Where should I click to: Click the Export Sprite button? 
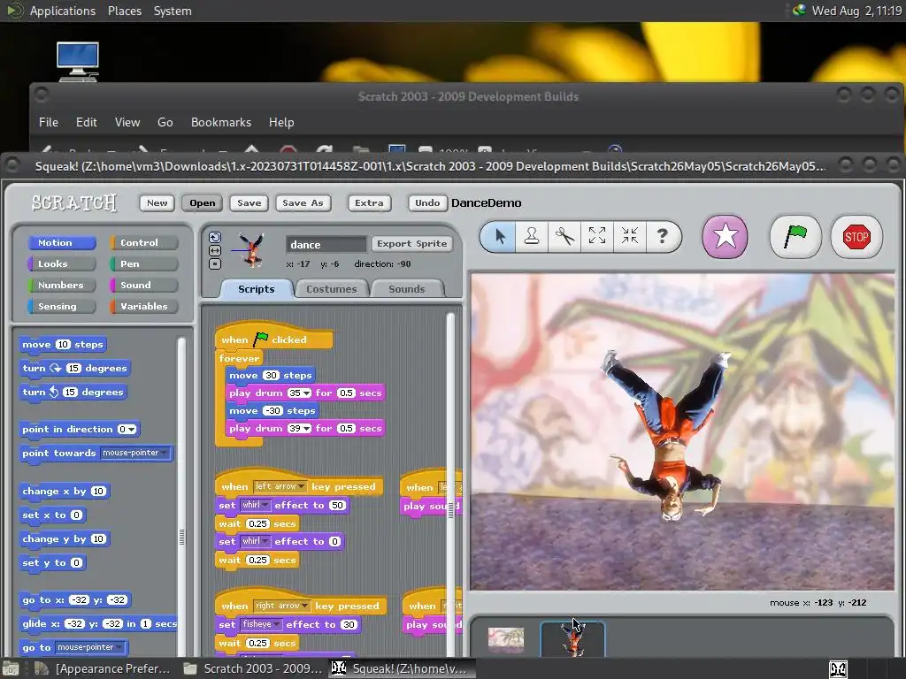pos(412,244)
